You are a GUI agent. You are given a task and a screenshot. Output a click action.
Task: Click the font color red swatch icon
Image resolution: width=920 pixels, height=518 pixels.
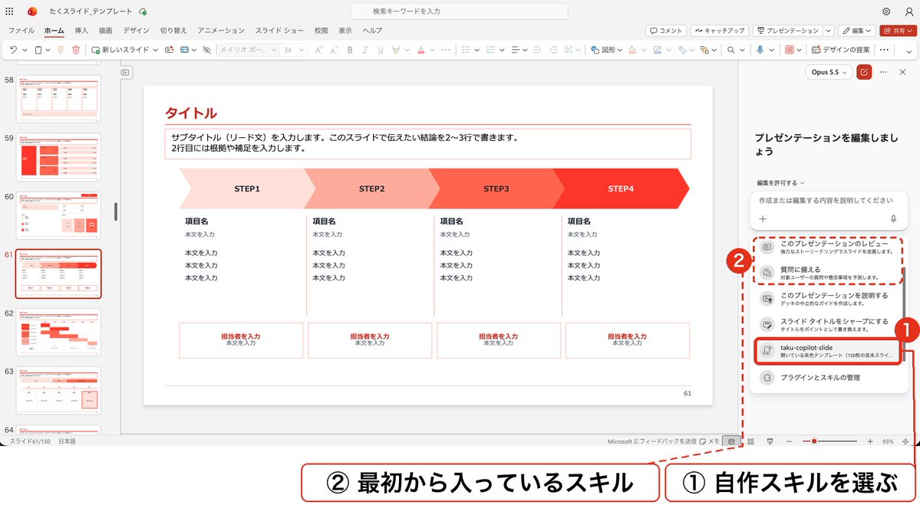coord(420,50)
